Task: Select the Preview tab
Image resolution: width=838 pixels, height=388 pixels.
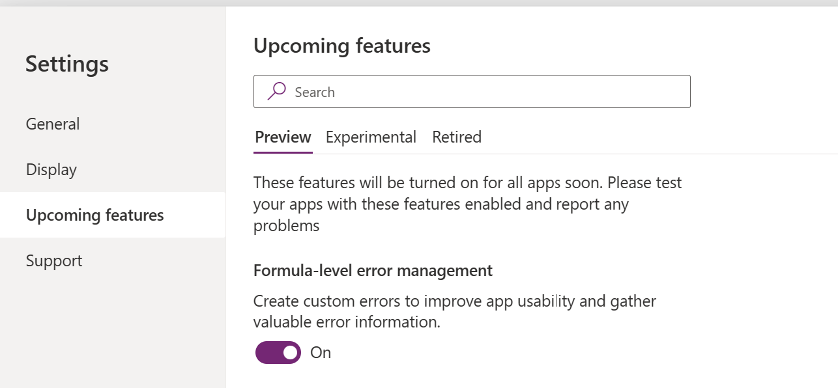Action: click(283, 137)
